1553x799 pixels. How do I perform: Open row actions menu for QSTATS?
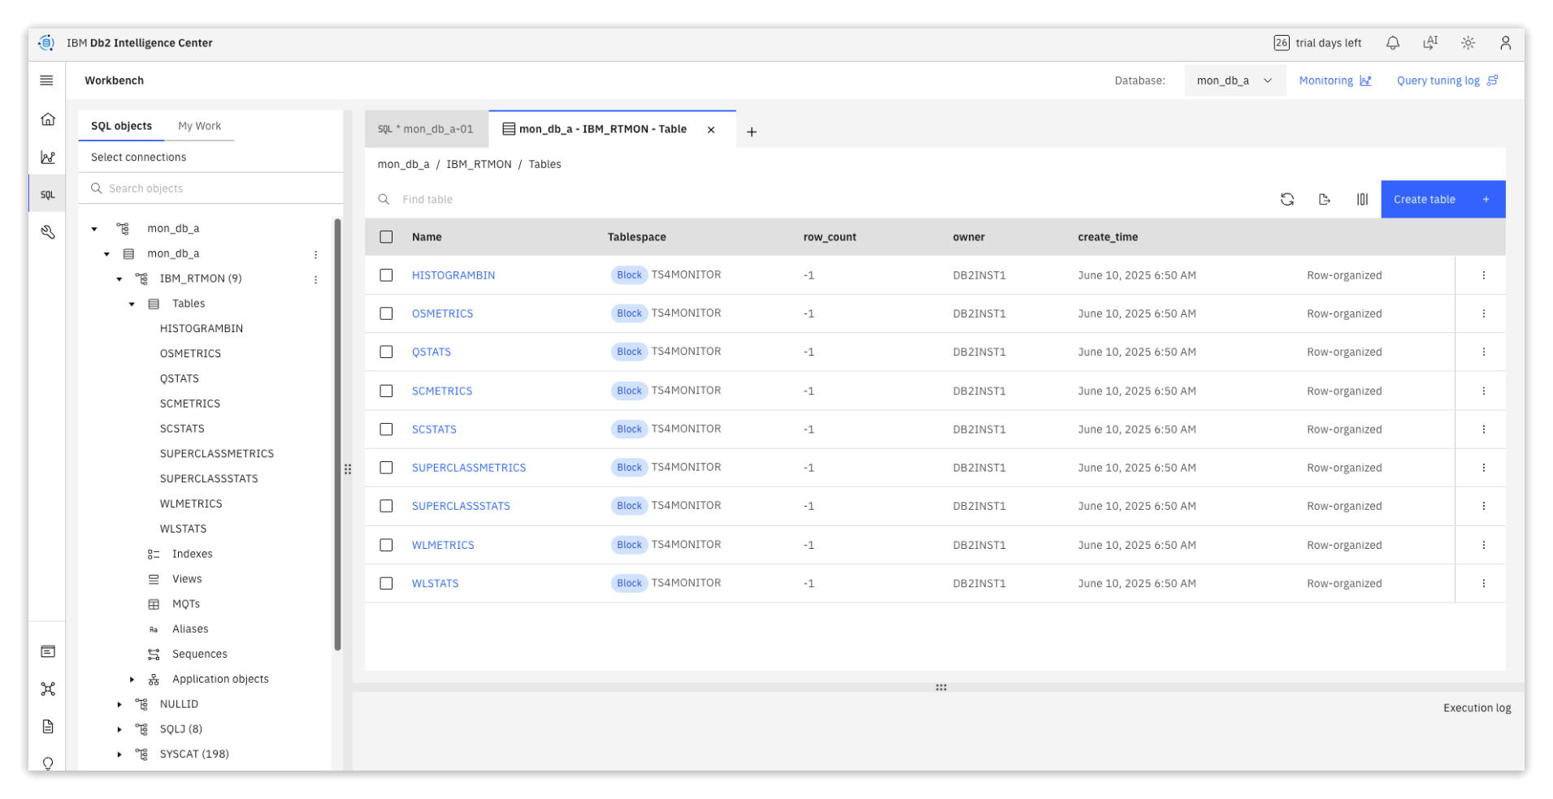(x=1483, y=352)
